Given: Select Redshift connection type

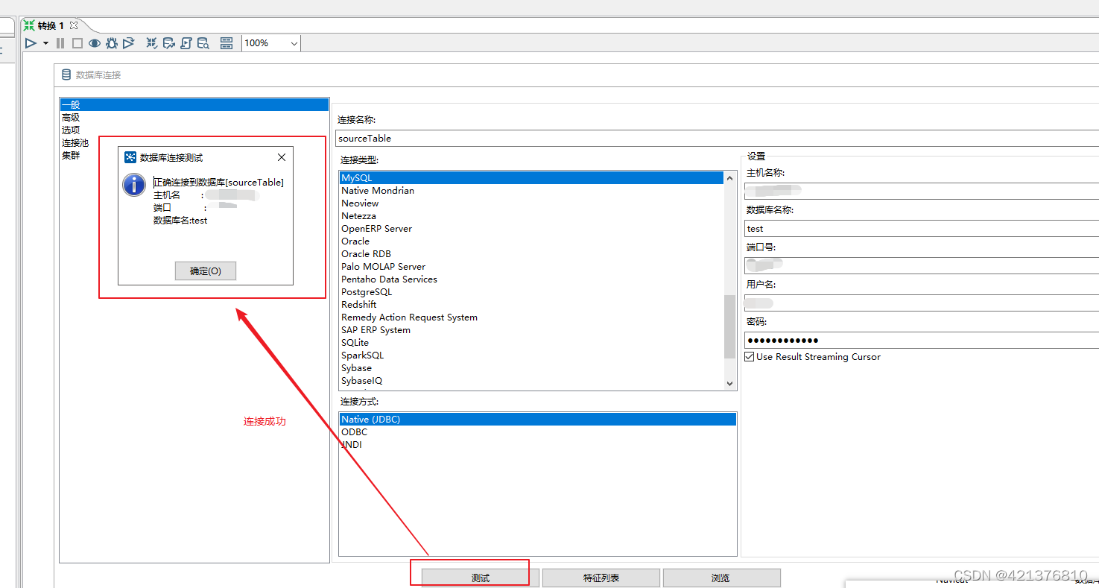Looking at the screenshot, I should pyautogui.click(x=359, y=304).
